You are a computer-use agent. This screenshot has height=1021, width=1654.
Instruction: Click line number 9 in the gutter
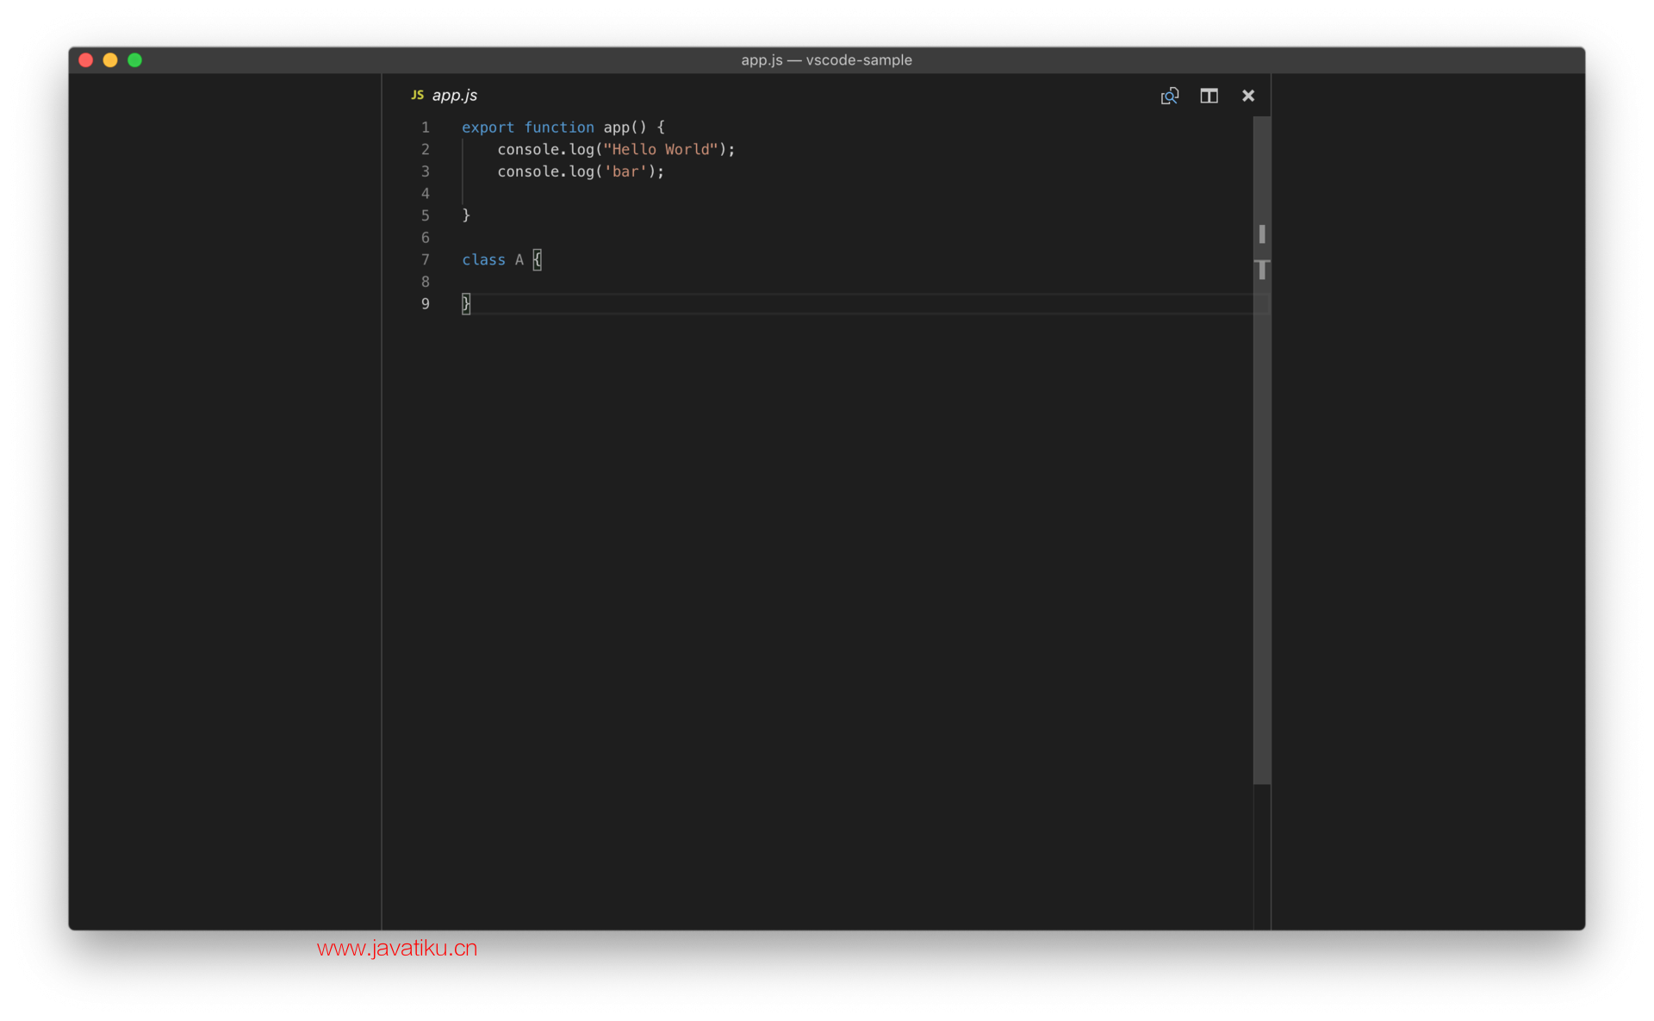tap(425, 303)
